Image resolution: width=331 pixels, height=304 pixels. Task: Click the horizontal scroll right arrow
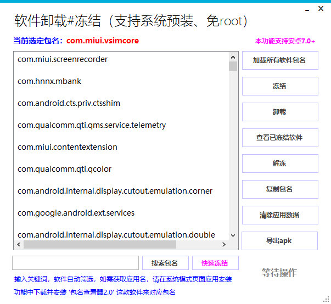pyautogui.click(x=224, y=244)
